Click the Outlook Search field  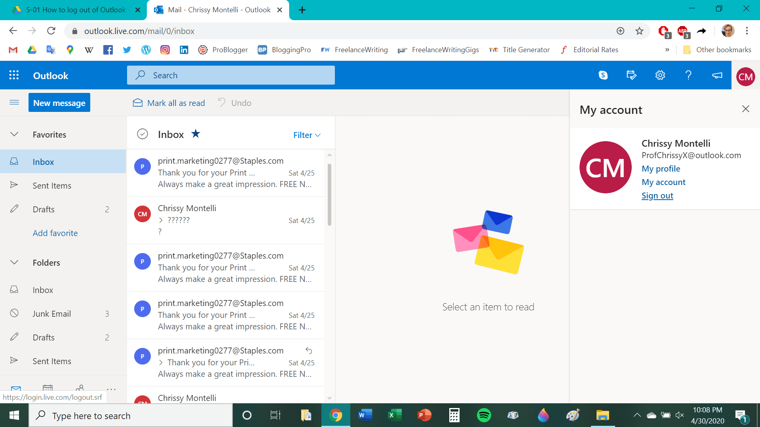231,75
